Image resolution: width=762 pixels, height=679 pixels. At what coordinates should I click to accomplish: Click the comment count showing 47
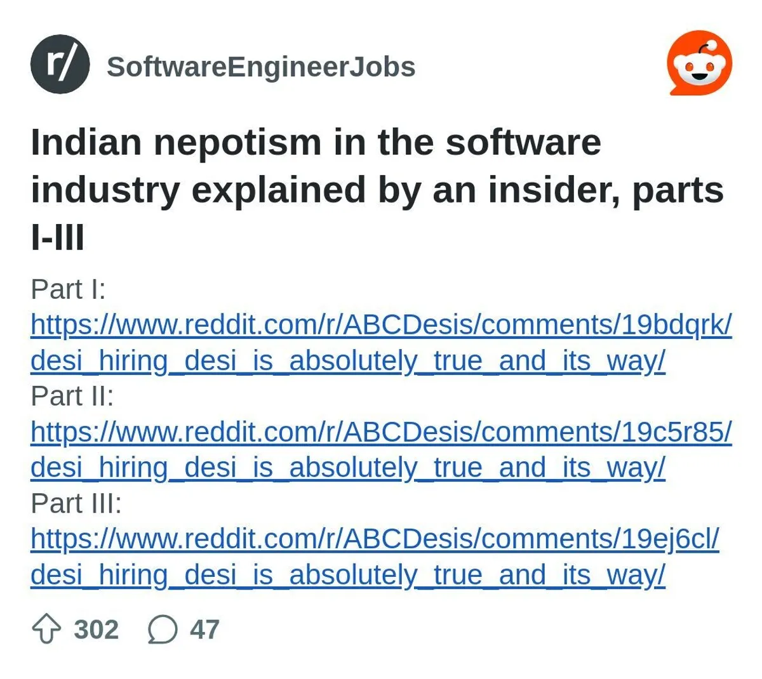tap(204, 630)
